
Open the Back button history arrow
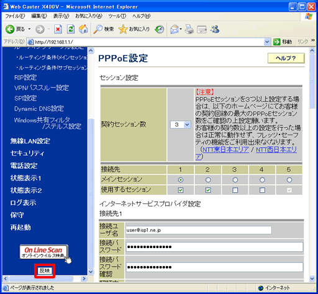pyautogui.click(x=29, y=29)
